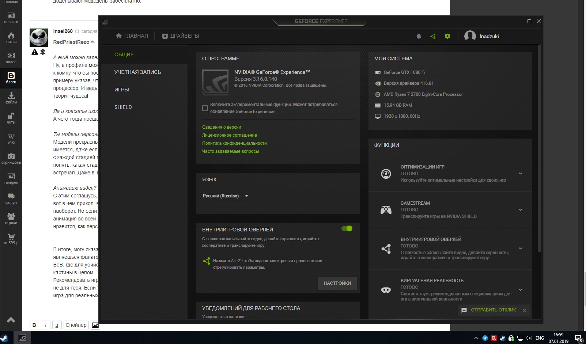Open Лицензионное соглашение link
Image resolution: width=586 pixels, height=344 pixels.
pyautogui.click(x=230, y=135)
